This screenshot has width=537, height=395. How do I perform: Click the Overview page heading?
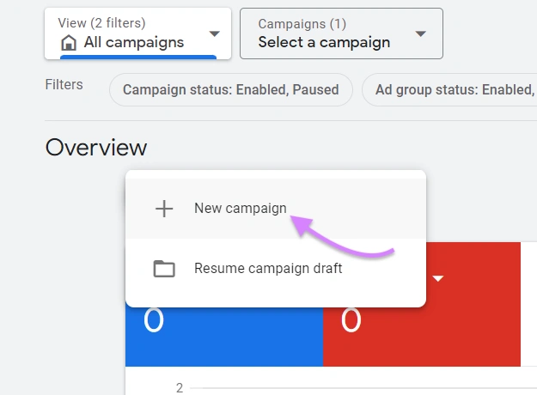[96, 148]
